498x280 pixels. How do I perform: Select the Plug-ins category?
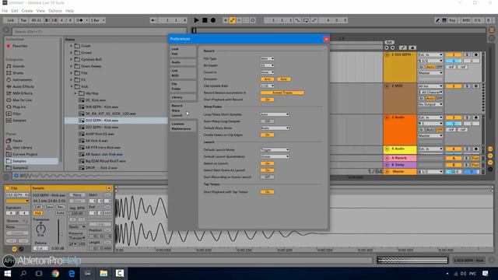click(x=19, y=107)
